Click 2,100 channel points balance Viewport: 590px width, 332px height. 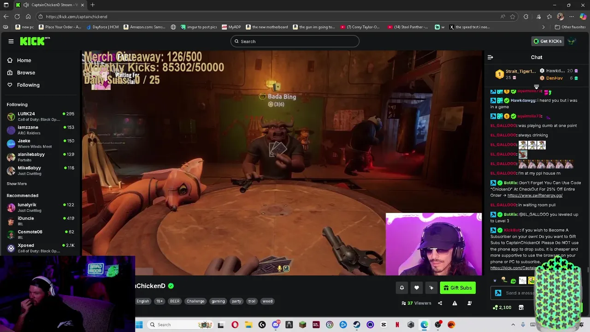pos(502,308)
